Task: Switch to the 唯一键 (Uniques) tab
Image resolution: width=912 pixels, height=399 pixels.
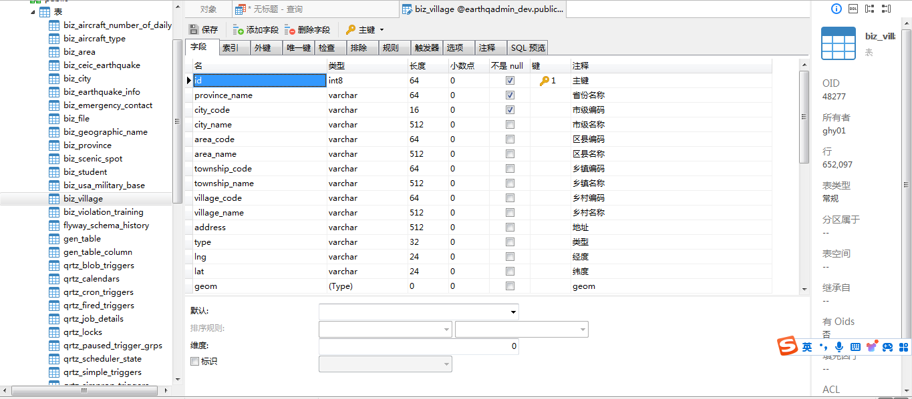Action: click(299, 48)
